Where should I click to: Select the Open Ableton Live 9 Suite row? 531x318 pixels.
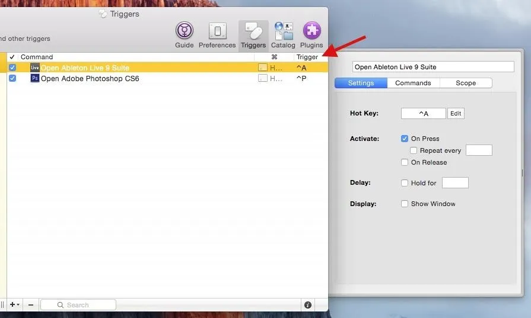[x=167, y=68]
